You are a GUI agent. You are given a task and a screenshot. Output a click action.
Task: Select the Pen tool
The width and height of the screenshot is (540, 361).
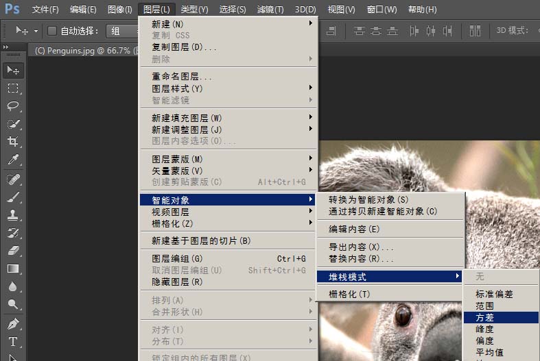13,324
